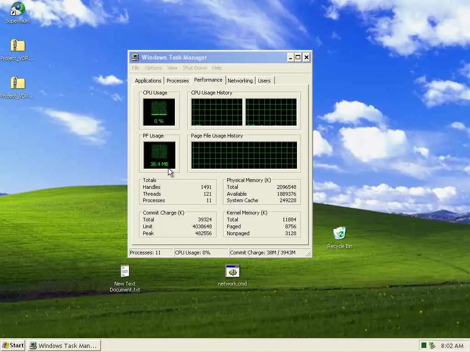Click the green CPU meter tray icon

(x=424, y=346)
